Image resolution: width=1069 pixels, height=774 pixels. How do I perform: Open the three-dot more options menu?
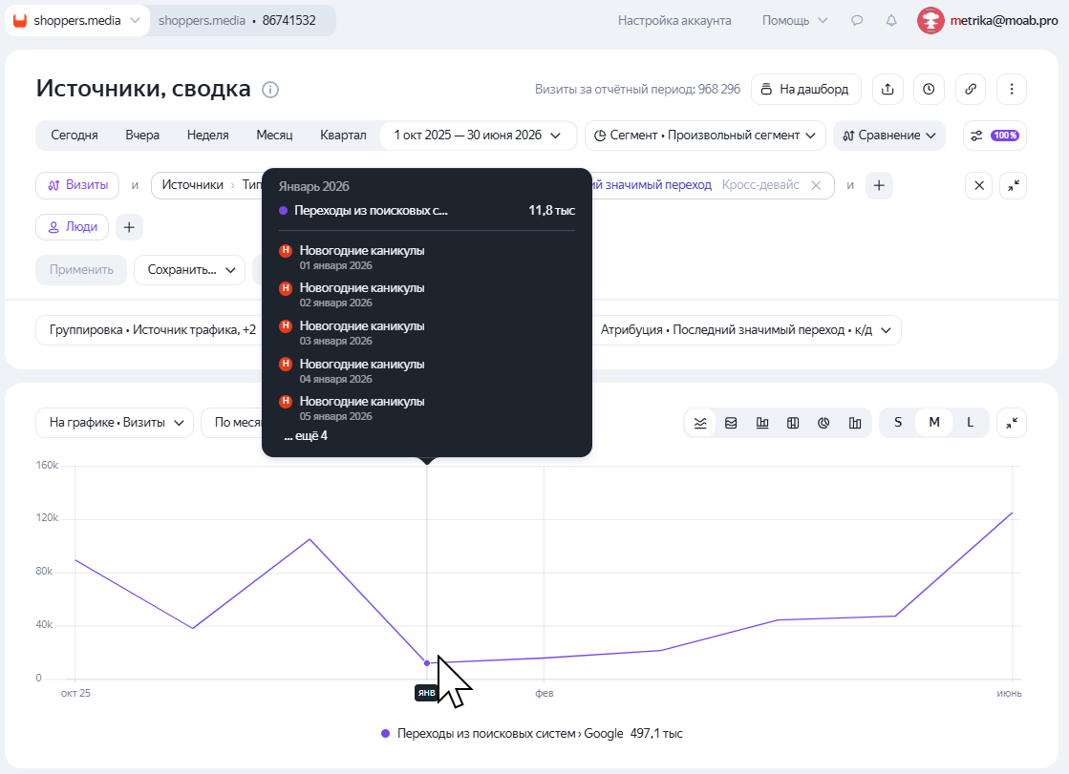[1012, 90]
